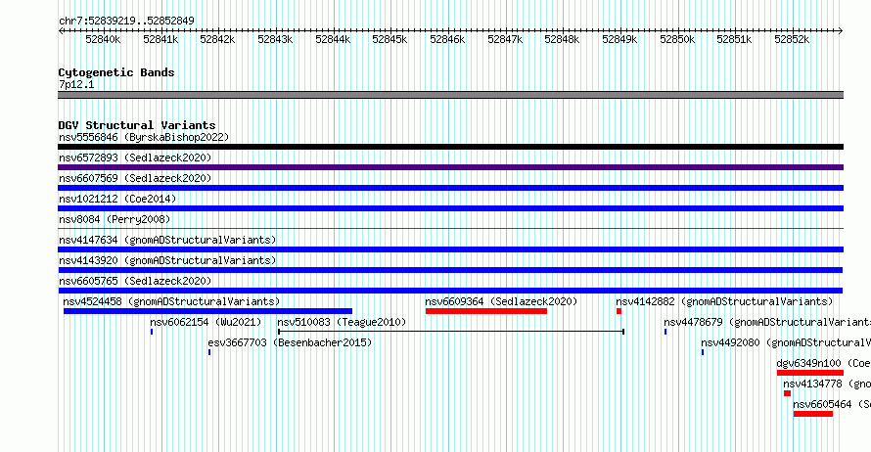Viewport: 871px width, 452px height.
Task: Click the 52851k ruler position
Action: click(x=734, y=39)
